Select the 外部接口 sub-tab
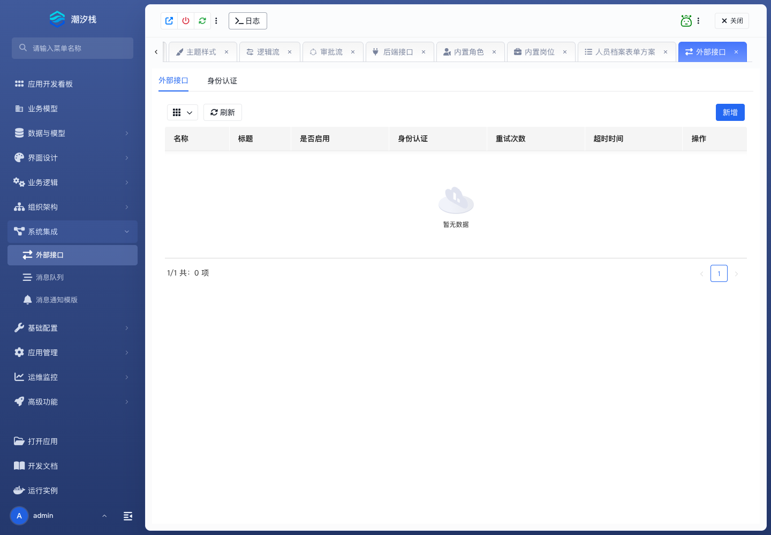This screenshot has height=535, width=771. [x=173, y=80]
